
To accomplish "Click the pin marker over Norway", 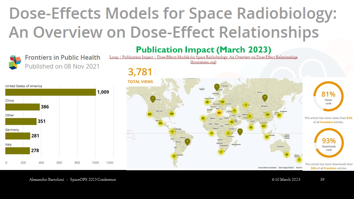I will [217, 87].
